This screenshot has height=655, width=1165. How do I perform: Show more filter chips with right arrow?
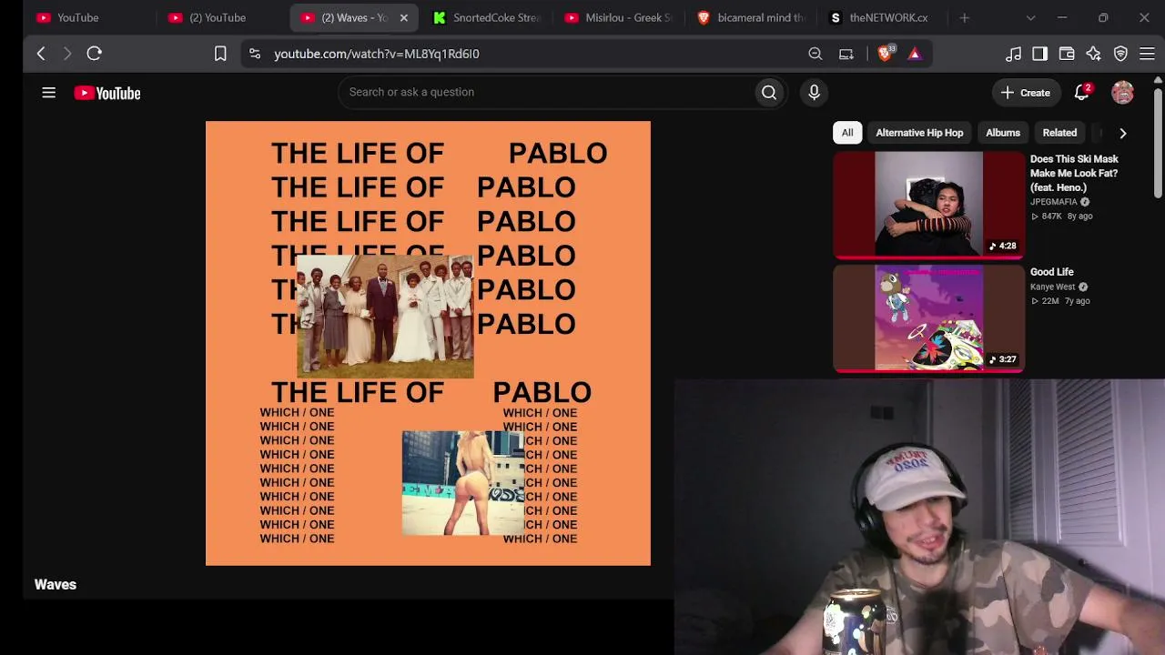(1122, 133)
